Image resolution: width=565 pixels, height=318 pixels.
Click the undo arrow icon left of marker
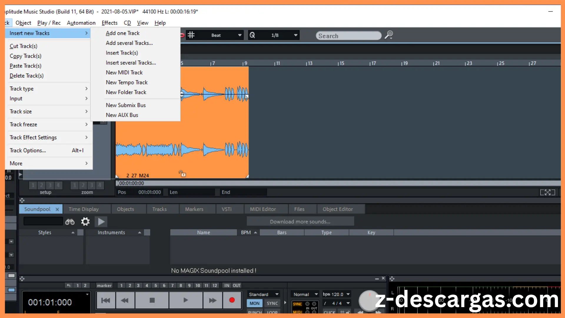(69, 285)
